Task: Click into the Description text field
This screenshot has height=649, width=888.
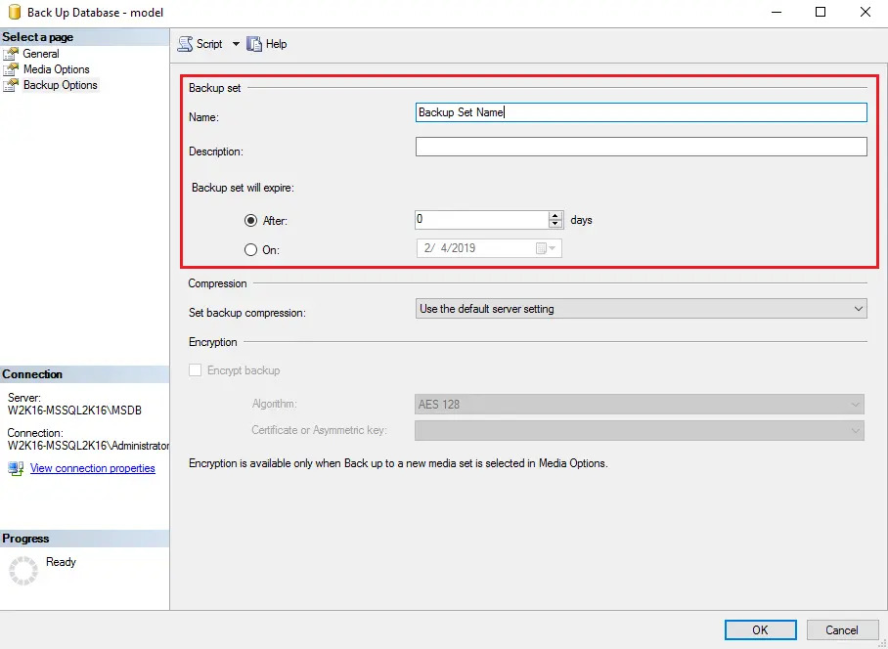Action: pyautogui.click(x=641, y=147)
